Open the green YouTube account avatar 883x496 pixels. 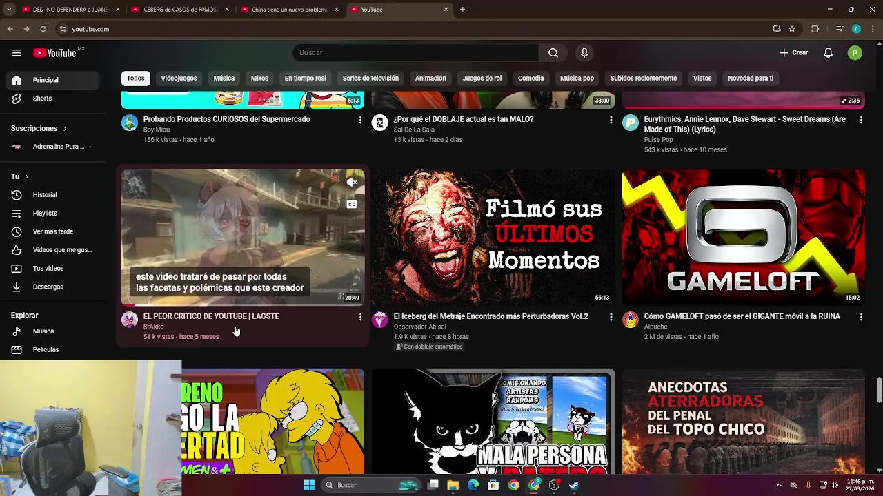[855, 53]
